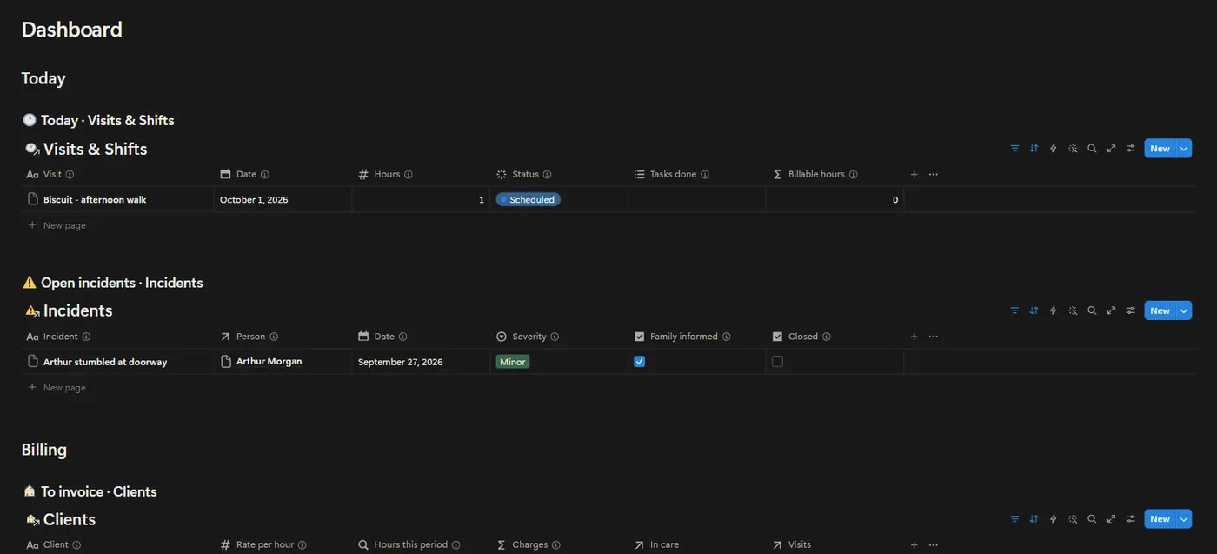Search within the Clients database

tap(1092, 519)
